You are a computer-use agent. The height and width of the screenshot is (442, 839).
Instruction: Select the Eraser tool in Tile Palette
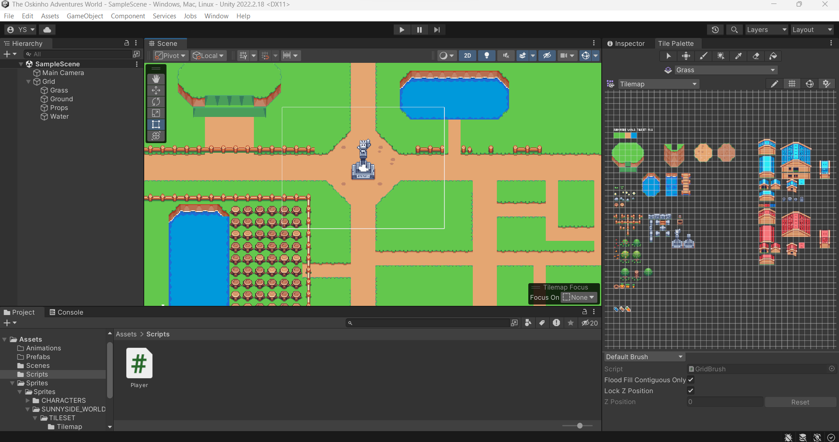(756, 56)
